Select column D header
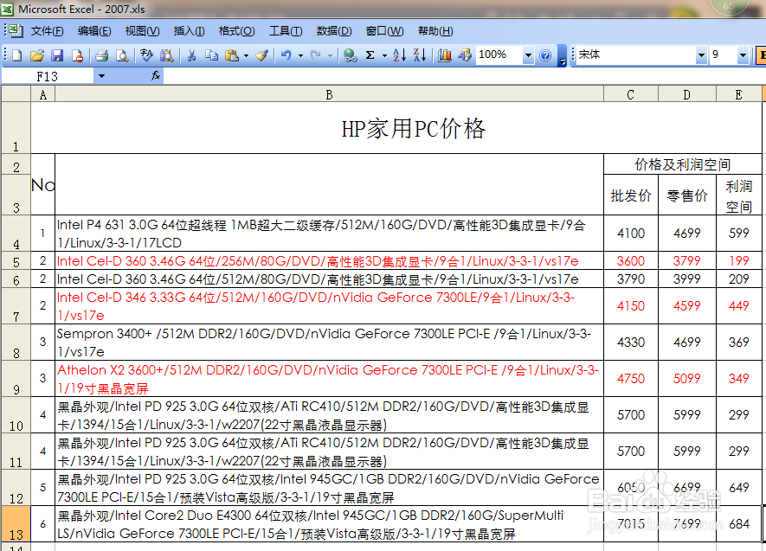 click(x=687, y=94)
